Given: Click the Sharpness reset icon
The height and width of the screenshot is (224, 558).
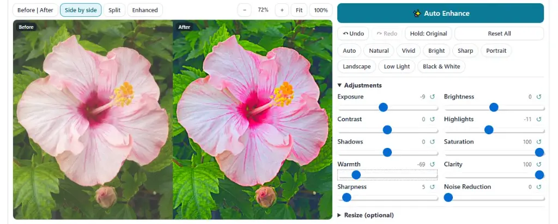Looking at the screenshot, I should tap(432, 186).
